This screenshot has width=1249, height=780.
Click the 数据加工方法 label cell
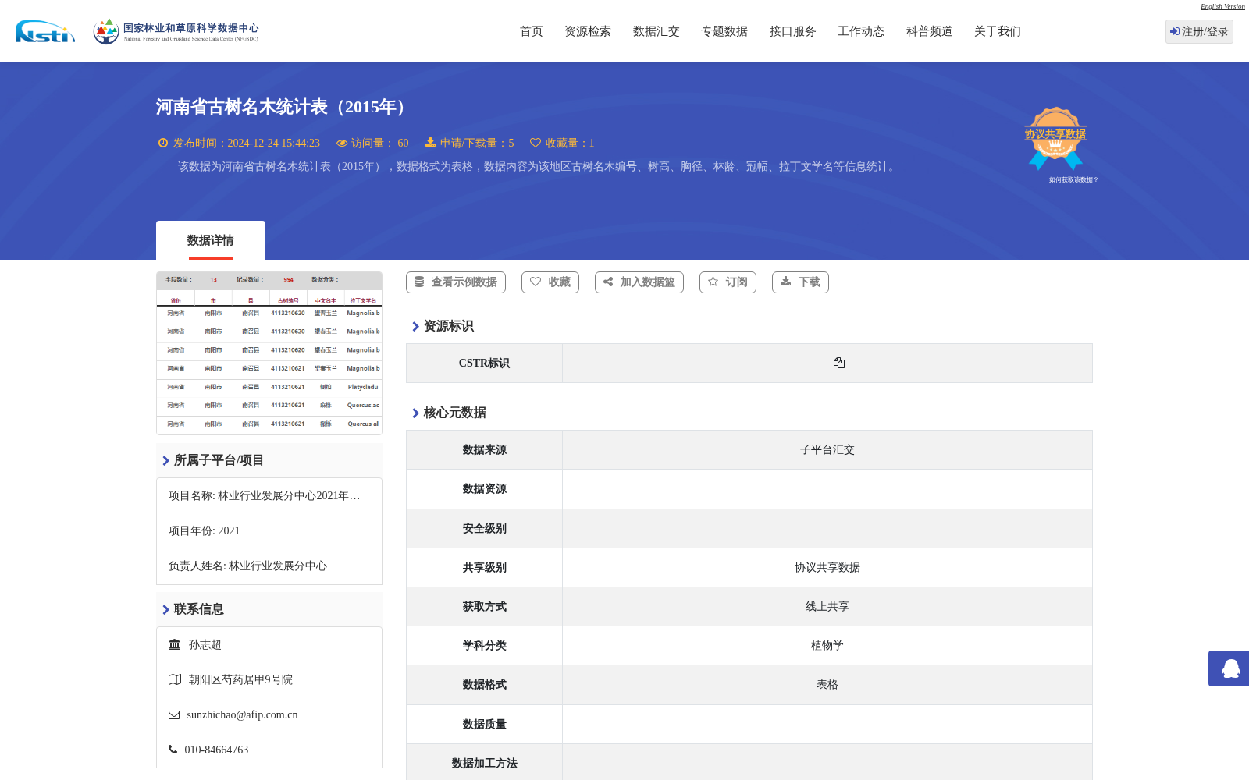(484, 762)
